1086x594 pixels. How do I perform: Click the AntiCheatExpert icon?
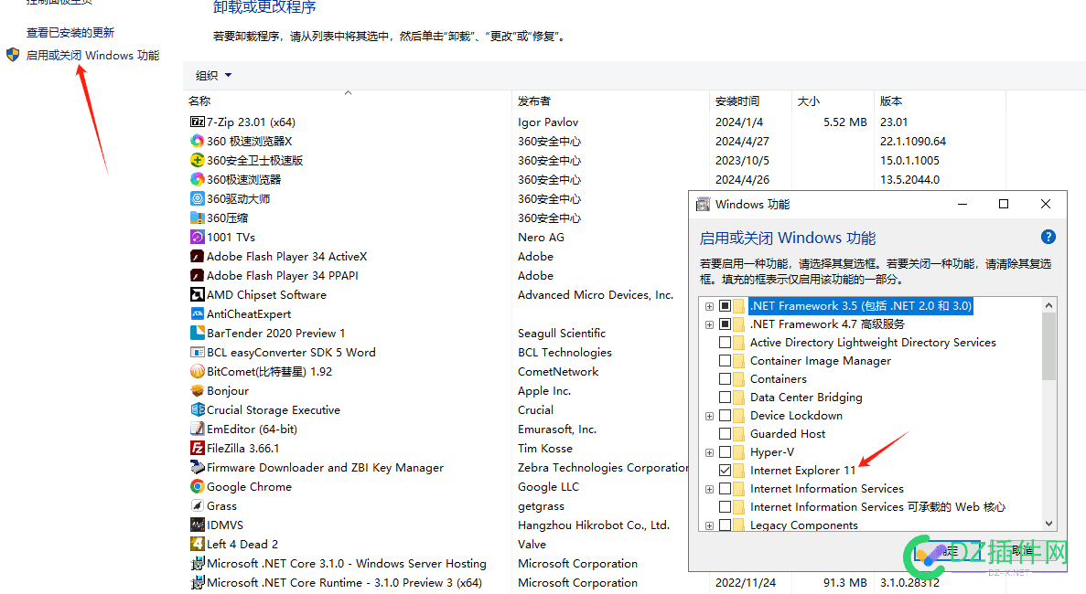pyautogui.click(x=198, y=314)
